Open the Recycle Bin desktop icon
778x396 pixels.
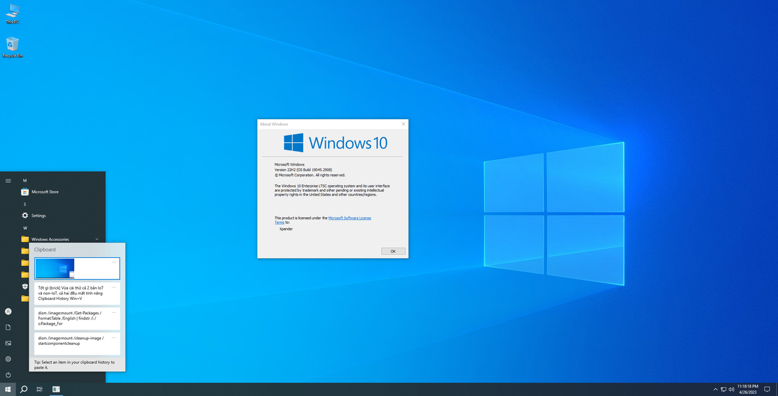pos(12,47)
